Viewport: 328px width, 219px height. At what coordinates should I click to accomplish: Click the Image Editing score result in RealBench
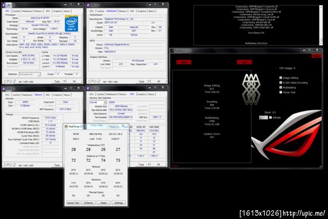[x=212, y=89]
